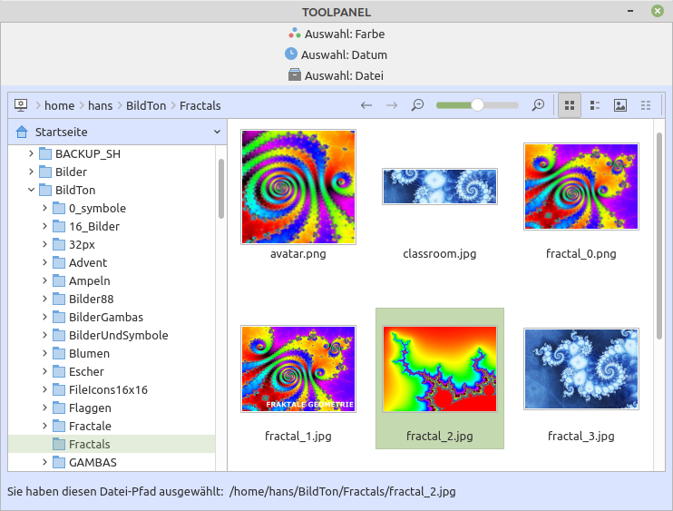
Task: Click the Auswahl: Datum clock icon
Action: [x=291, y=54]
